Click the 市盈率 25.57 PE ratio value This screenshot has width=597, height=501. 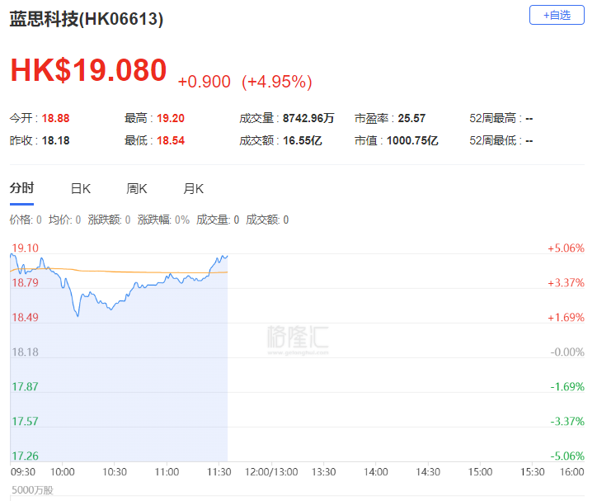(x=389, y=118)
